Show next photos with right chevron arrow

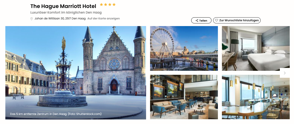click(x=285, y=73)
